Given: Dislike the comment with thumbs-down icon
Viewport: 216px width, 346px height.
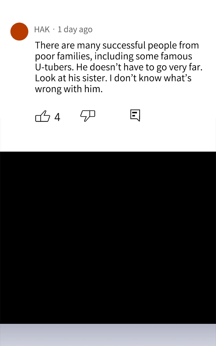Looking at the screenshot, I should [x=88, y=116].
